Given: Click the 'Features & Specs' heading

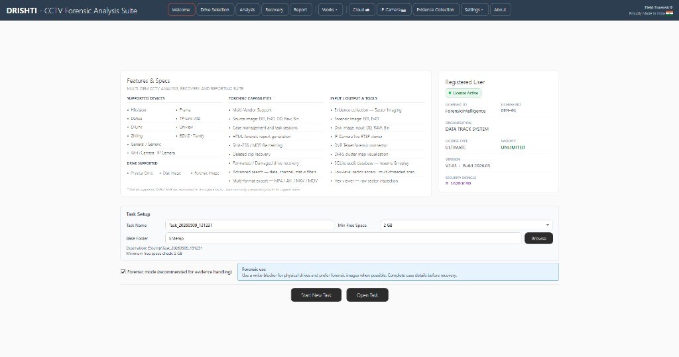Looking at the screenshot, I should (x=148, y=81).
